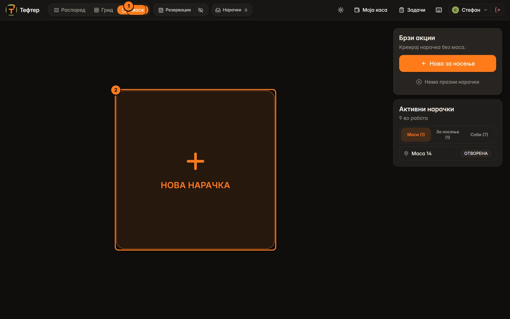Click the Стефан avatar circle
This screenshot has width=510, height=319.
pyautogui.click(x=455, y=10)
